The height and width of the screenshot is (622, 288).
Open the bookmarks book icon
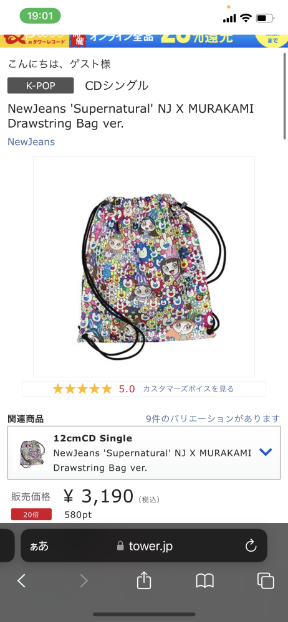(205, 581)
